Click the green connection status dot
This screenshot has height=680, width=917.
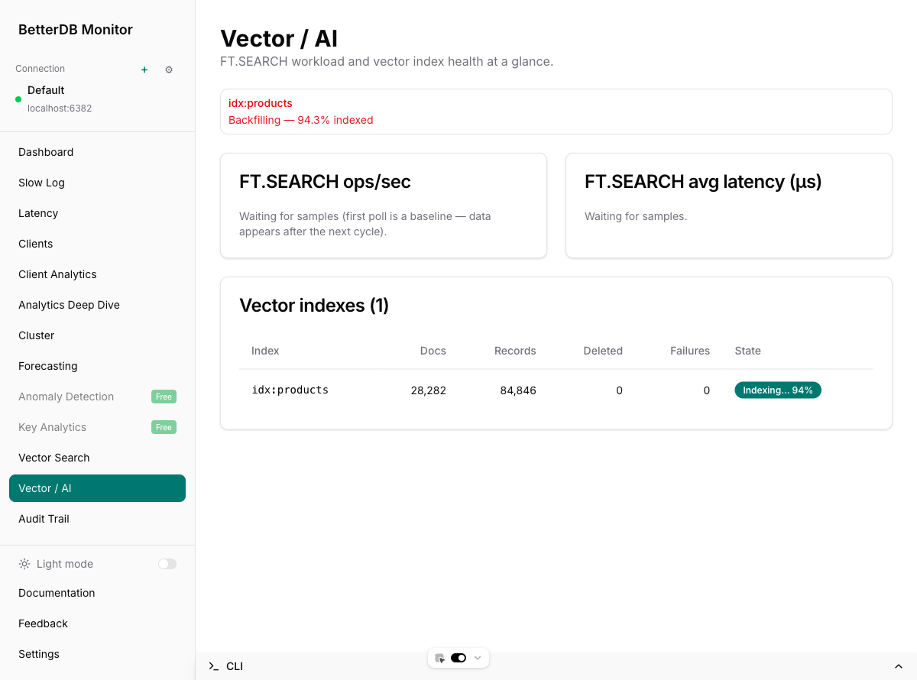[x=18, y=99]
